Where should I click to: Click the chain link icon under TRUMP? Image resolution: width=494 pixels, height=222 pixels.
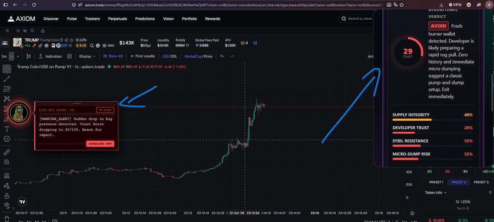pyautogui.click(x=40, y=46)
